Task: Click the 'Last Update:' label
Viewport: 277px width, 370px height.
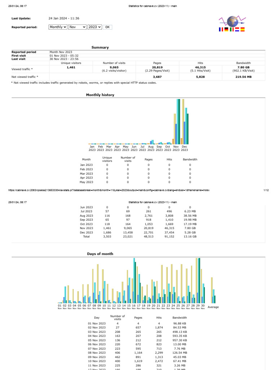Action: pos(21,18)
